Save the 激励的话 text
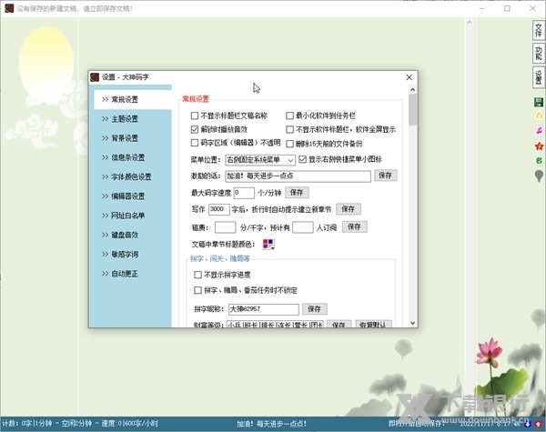 tap(386, 176)
